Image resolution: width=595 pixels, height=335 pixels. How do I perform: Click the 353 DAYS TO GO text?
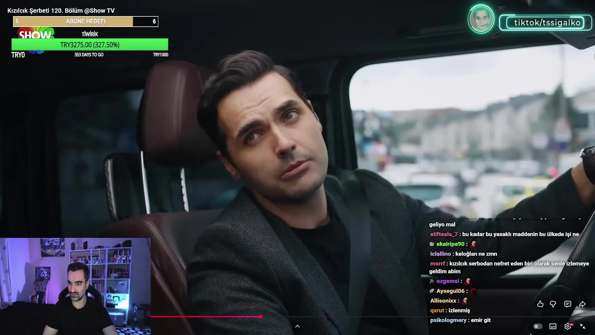click(x=89, y=55)
